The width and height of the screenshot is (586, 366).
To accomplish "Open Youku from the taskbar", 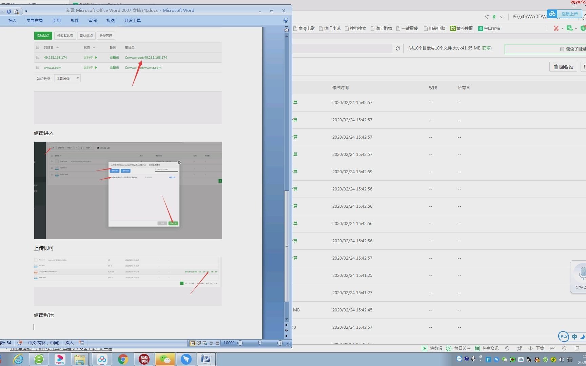I will [60, 359].
